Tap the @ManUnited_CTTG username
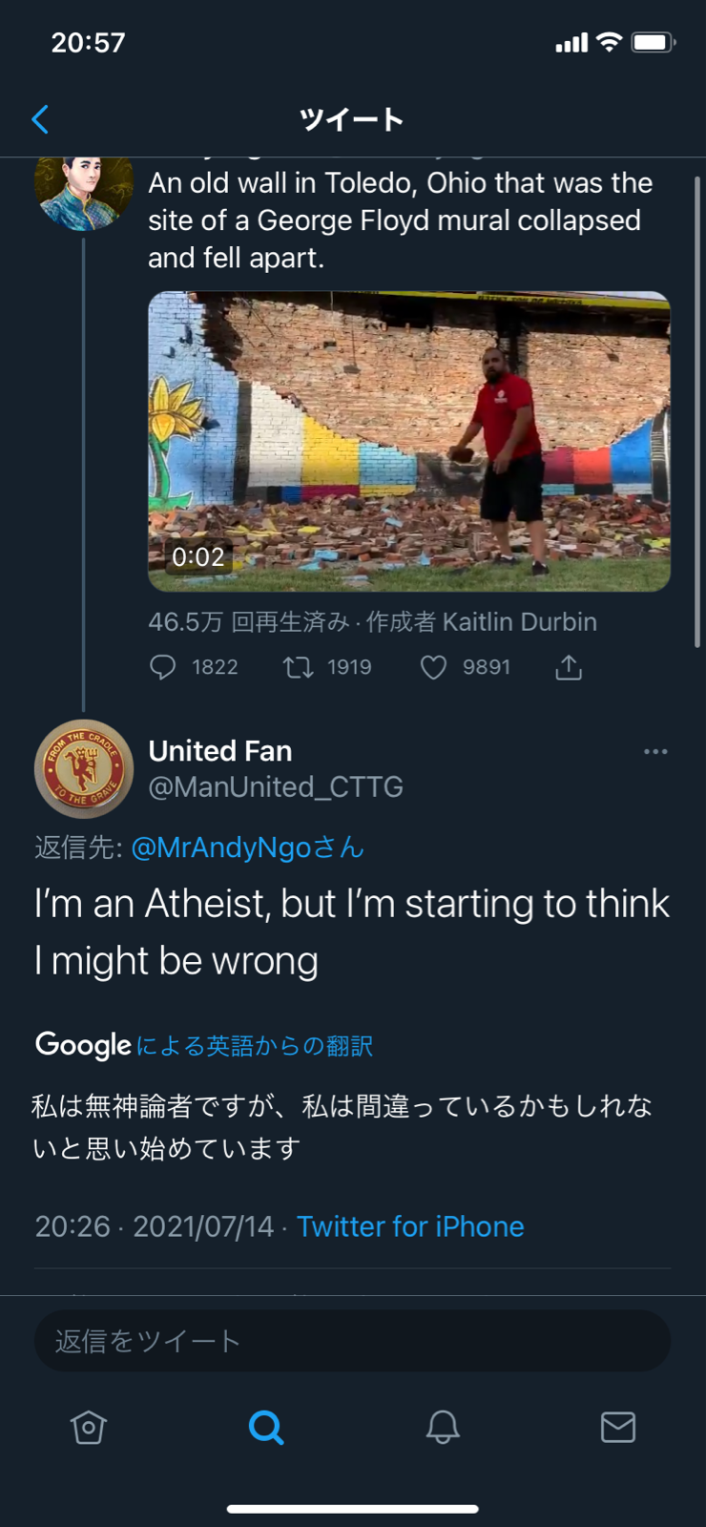This screenshot has height=1527, width=706. click(276, 787)
